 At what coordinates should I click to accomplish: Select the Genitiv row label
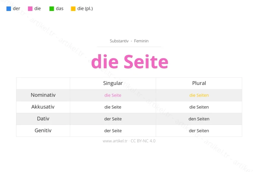(43, 131)
